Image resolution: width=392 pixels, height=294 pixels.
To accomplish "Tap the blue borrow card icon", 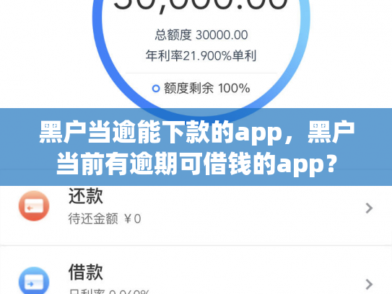I will [34, 280].
